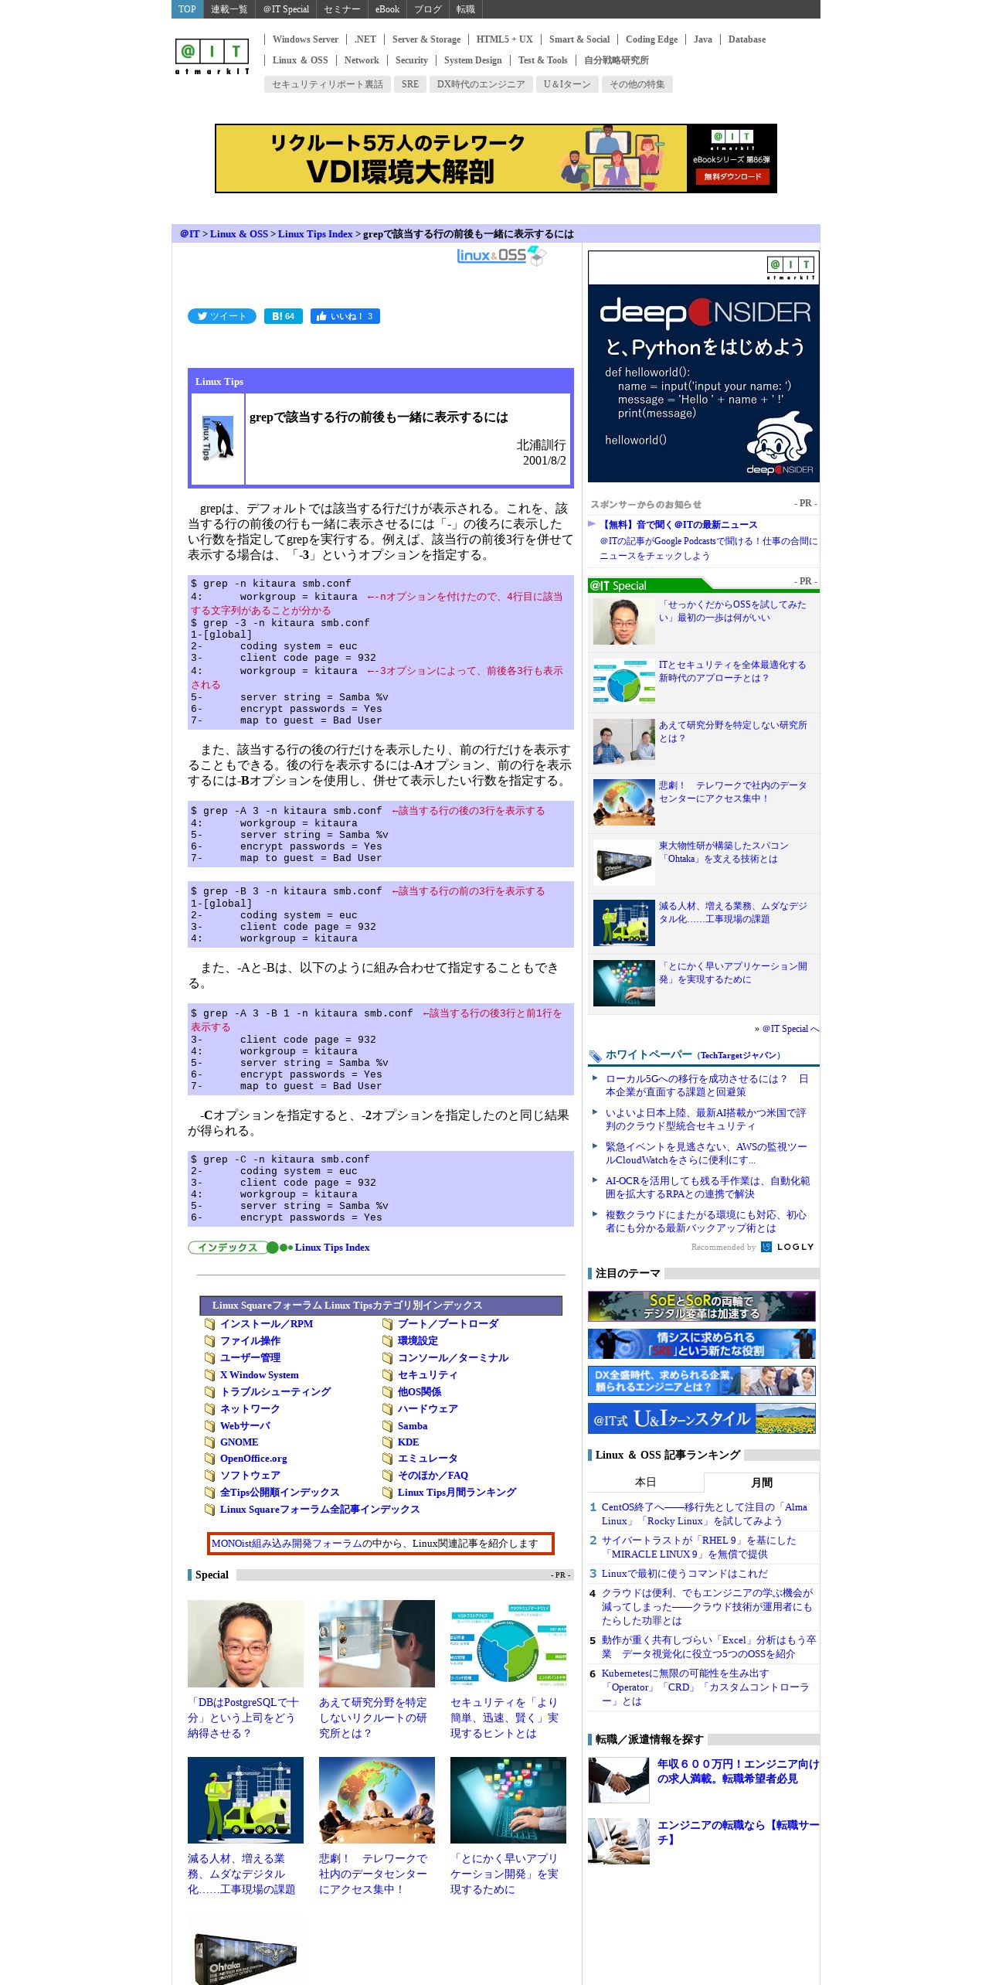Open the Security navigation item
Image resolution: width=992 pixels, height=1985 pixels.
[411, 60]
